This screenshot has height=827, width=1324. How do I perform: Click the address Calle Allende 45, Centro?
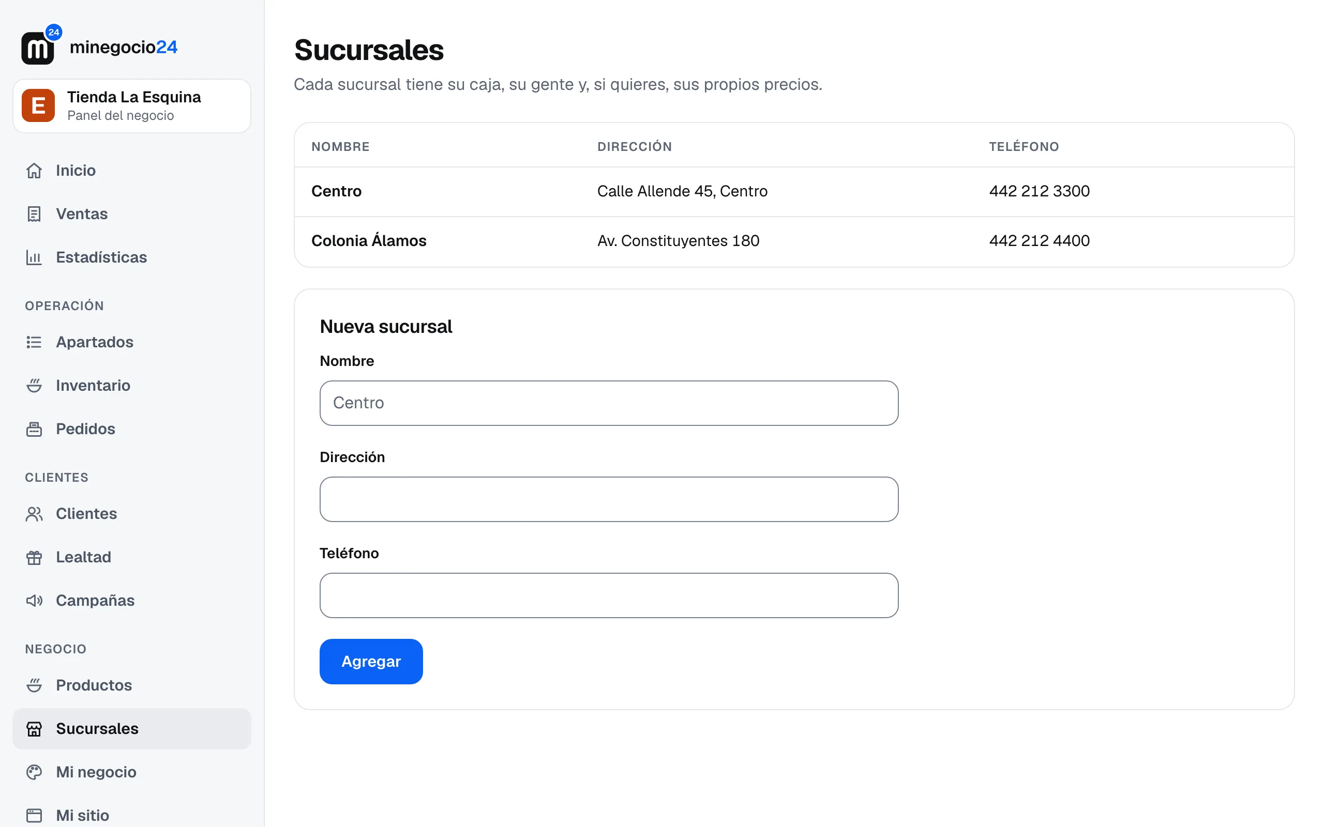pos(682,191)
